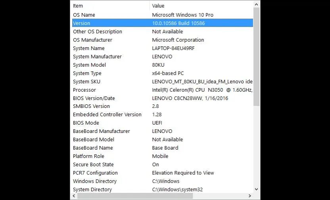Select the OS Name row
This screenshot has width=330, height=200.
[163, 15]
